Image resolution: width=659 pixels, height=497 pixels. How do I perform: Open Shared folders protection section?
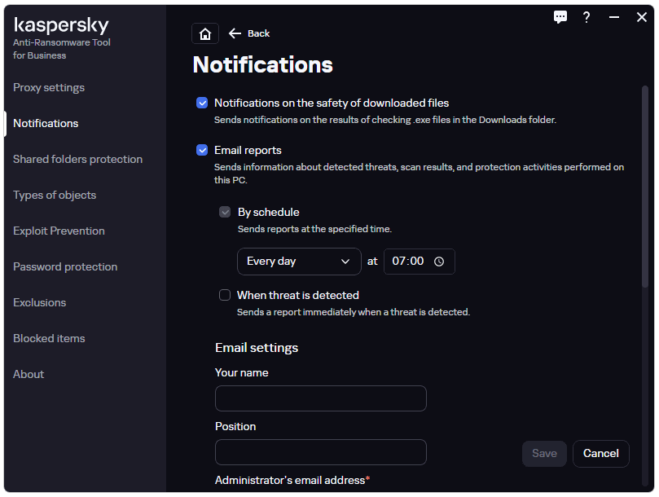point(77,160)
